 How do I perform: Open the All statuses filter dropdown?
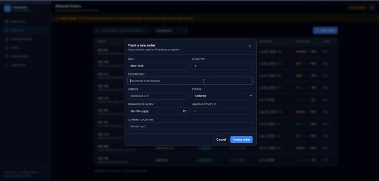tap(171, 30)
